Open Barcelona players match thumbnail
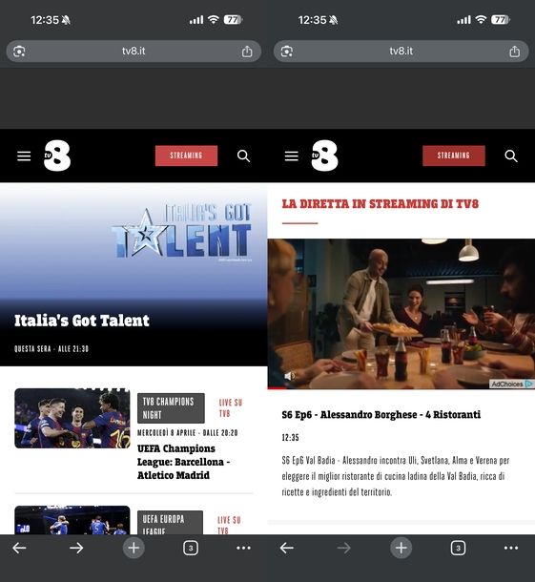 [x=72, y=418]
